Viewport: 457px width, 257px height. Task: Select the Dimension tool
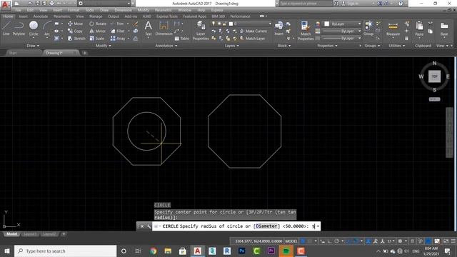pyautogui.click(x=164, y=29)
